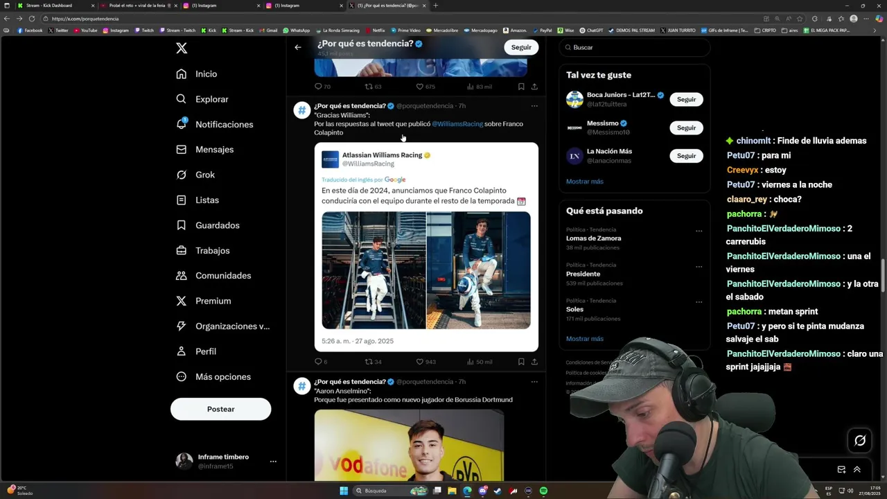The width and height of the screenshot is (887, 499).
Task: Open options for Lomas de Zamora trend
Action: click(x=699, y=231)
